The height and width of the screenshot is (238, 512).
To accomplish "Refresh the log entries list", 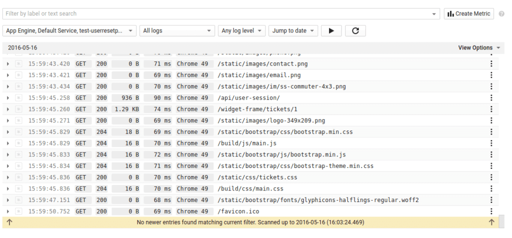I will [x=355, y=30].
